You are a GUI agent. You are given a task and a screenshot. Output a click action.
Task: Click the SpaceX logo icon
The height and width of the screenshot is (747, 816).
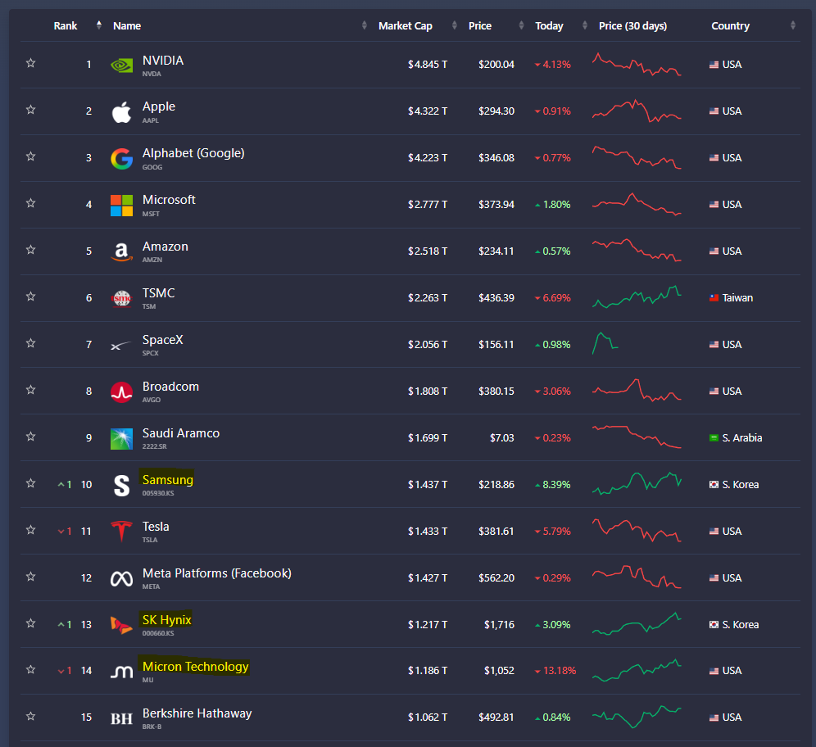tap(120, 346)
